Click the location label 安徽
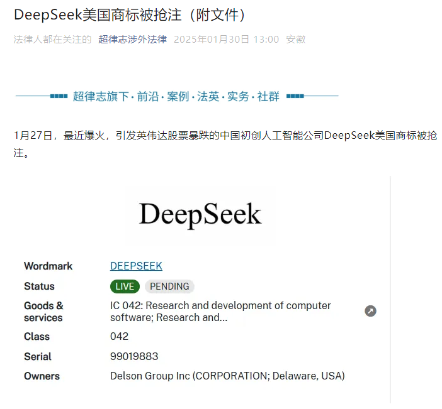The height and width of the screenshot is (409, 442). pyautogui.click(x=296, y=40)
